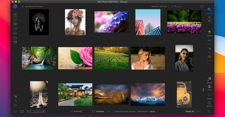Image resolution: width=225 pixels, height=117 pixels.
Task: Go back using the folder path chevron
Action: click(23, 6)
